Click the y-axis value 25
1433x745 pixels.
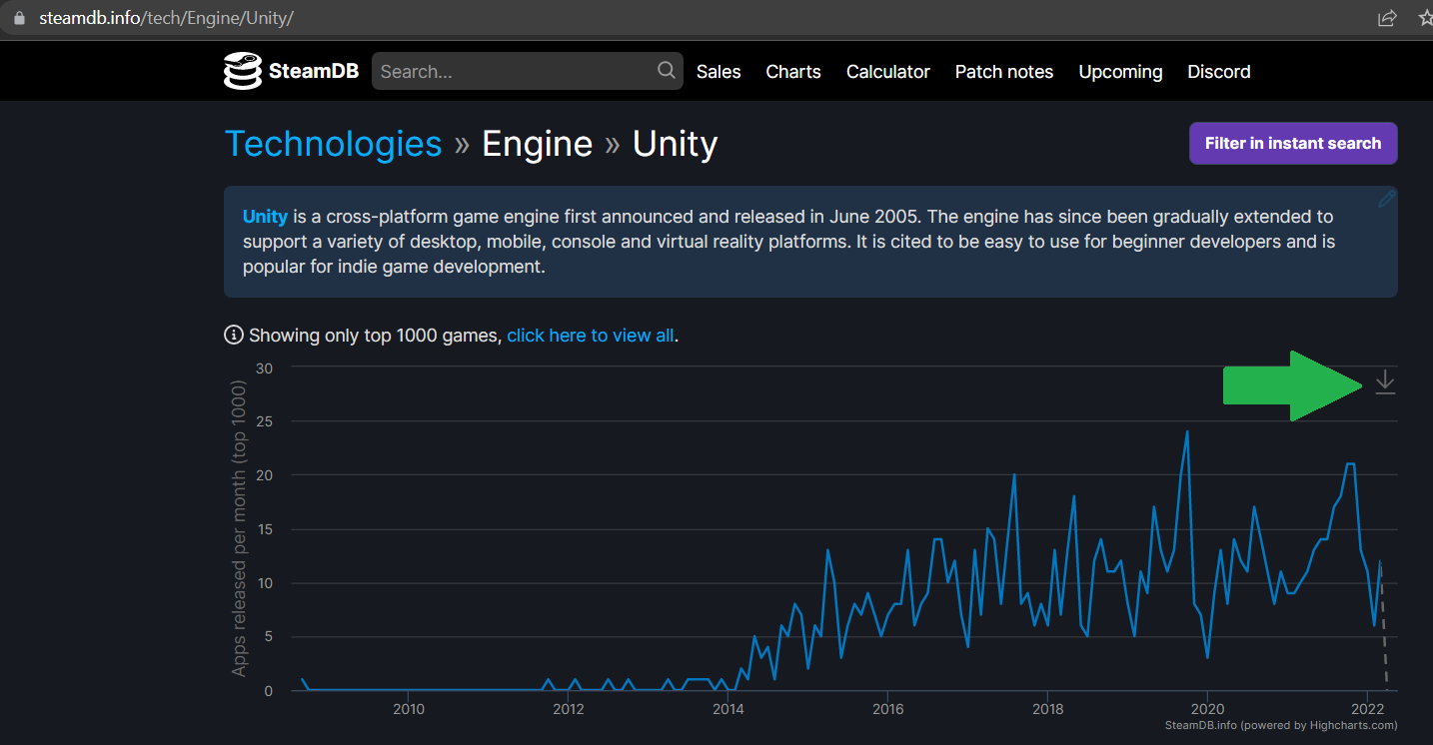[x=264, y=420]
